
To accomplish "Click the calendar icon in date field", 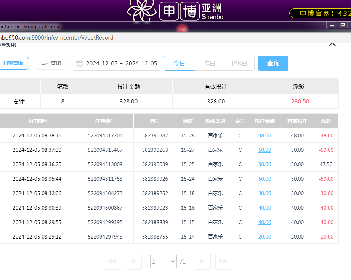I will [79, 64].
